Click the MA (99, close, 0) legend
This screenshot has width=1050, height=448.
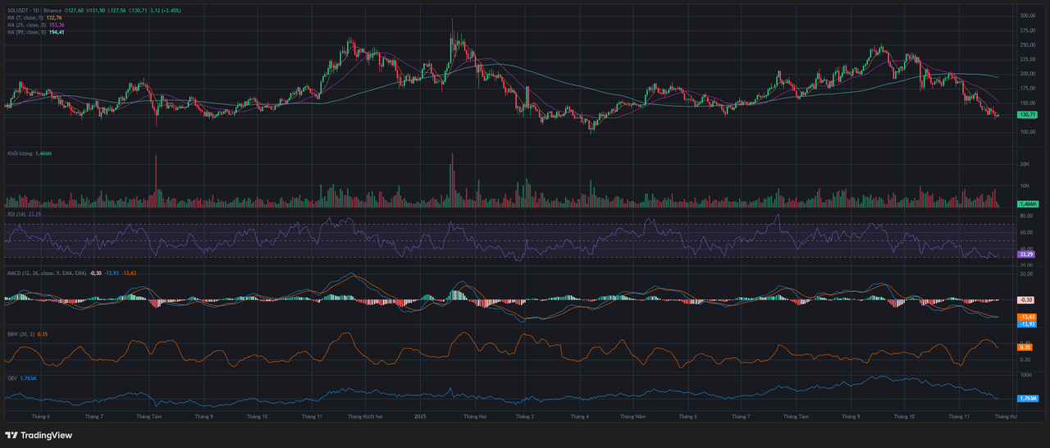point(26,33)
